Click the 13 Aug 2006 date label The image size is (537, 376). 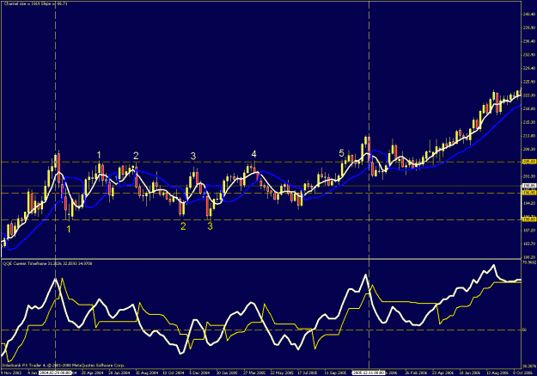[497, 373]
